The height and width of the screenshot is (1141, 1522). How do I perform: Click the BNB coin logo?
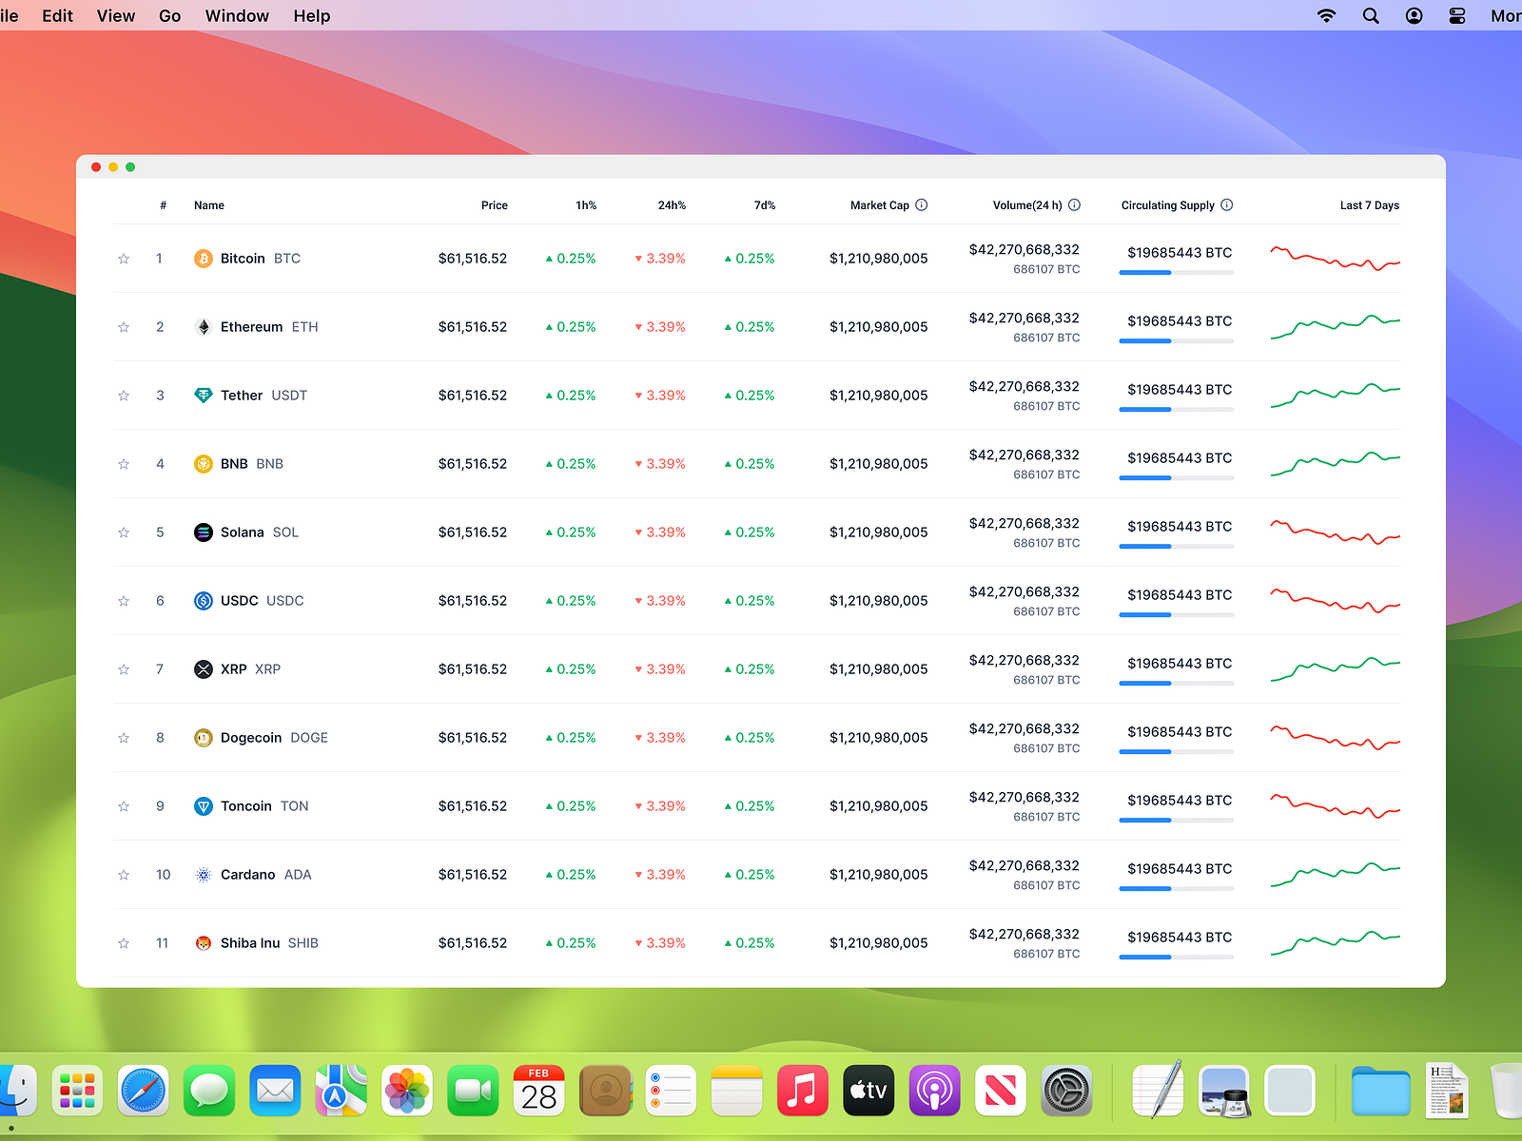coord(204,464)
